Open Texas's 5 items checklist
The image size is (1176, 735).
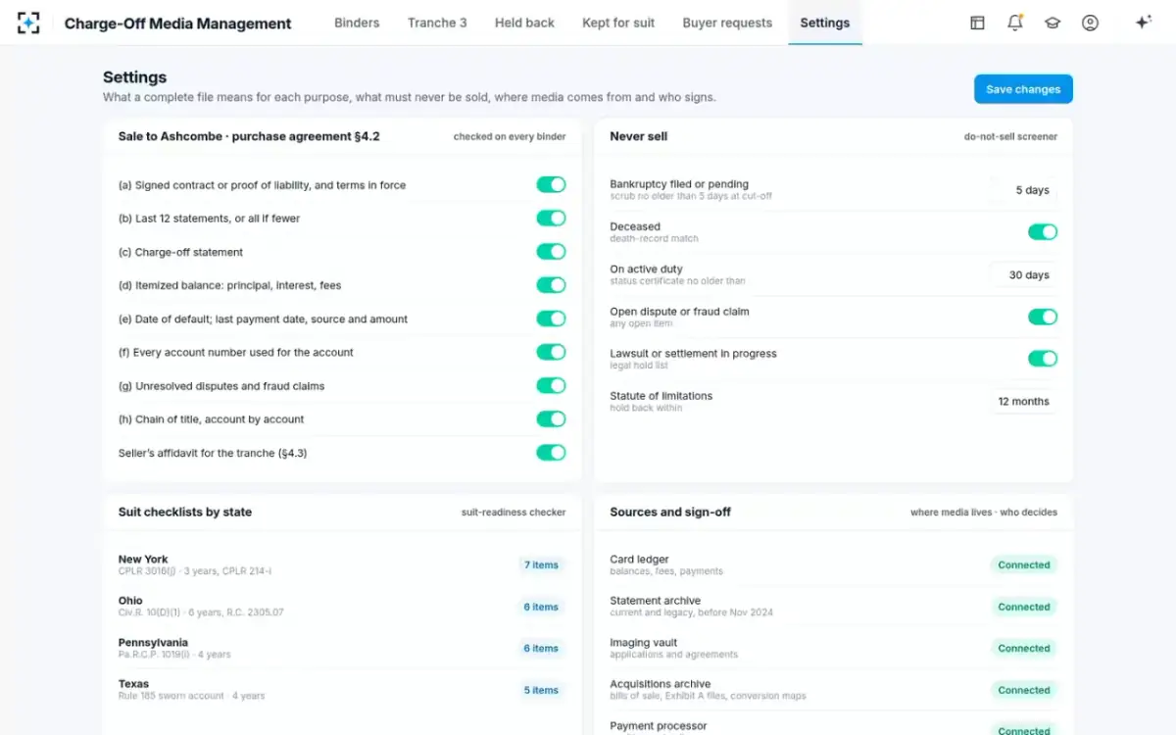click(x=541, y=690)
